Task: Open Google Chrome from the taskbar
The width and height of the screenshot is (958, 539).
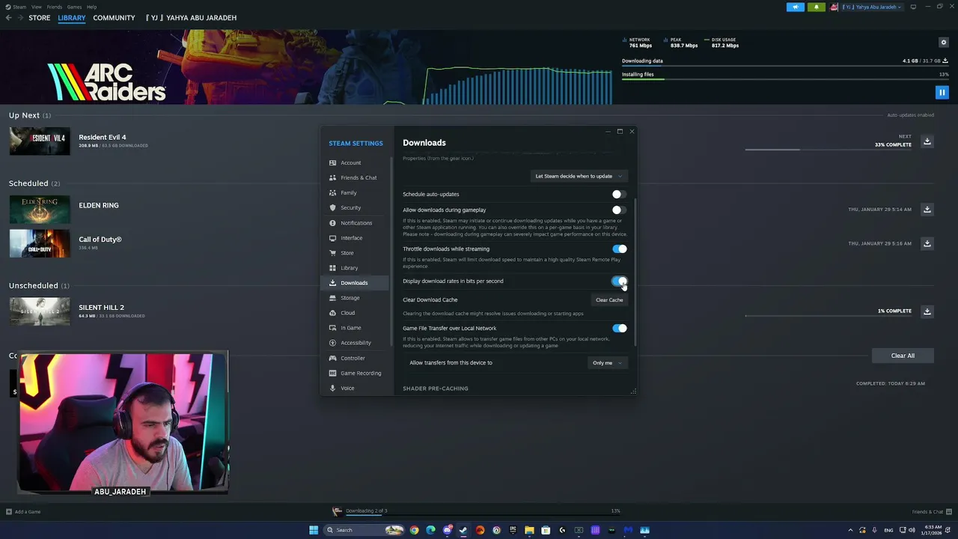Action: click(x=414, y=530)
